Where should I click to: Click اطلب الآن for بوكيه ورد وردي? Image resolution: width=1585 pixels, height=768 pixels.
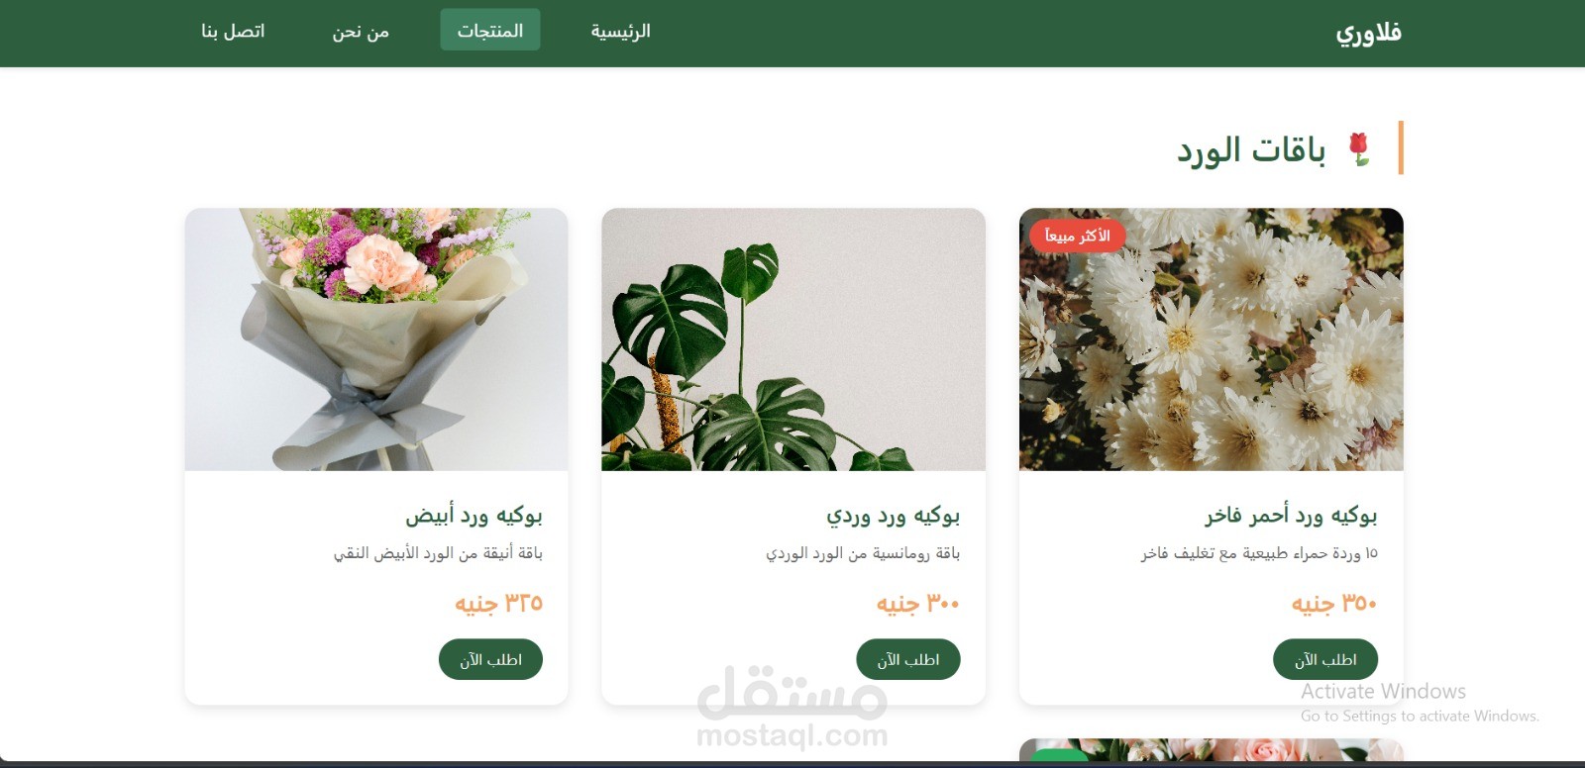click(908, 659)
